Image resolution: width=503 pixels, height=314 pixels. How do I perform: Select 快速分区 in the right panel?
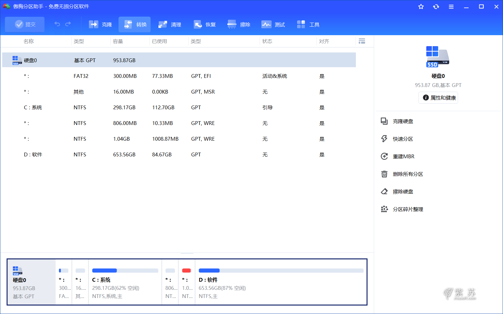(403, 139)
